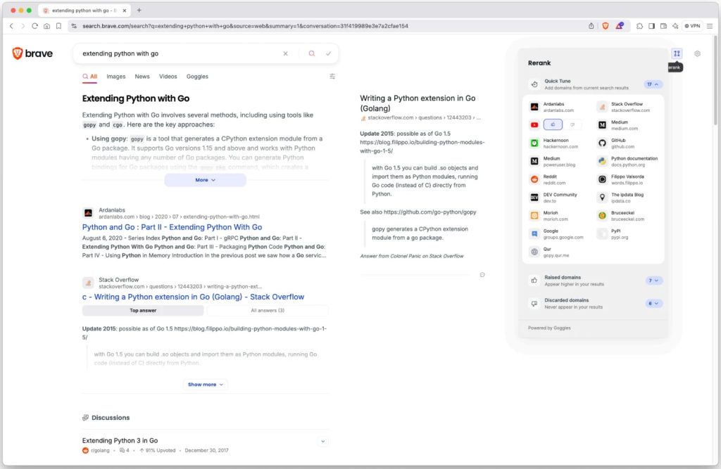This screenshot has height=469, width=721.
Task: Expand the AI summary with More
Action: 205,180
